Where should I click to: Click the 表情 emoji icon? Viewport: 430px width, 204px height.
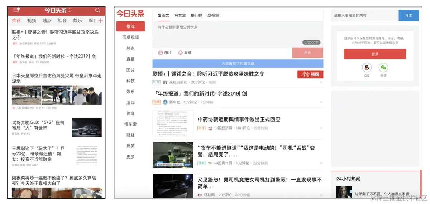pyautogui.click(x=180, y=53)
